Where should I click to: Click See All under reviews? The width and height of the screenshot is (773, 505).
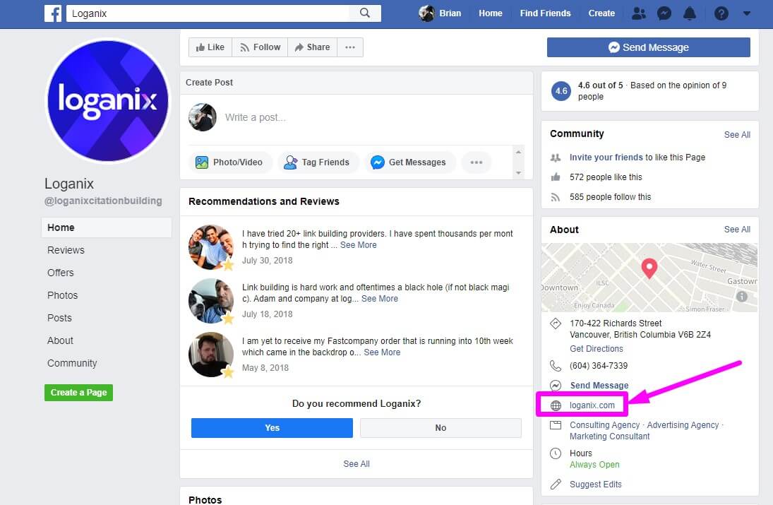pos(356,464)
